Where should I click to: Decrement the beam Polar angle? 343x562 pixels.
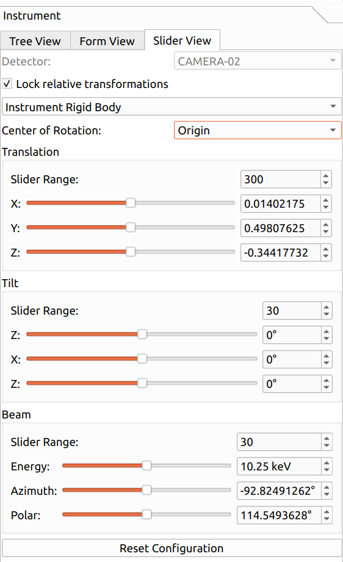point(326,519)
